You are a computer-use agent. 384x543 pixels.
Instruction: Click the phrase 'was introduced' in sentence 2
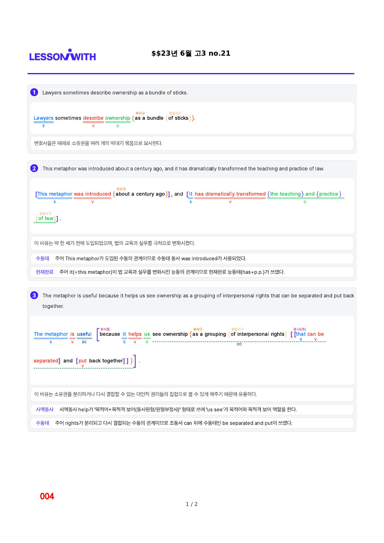coord(92,194)
